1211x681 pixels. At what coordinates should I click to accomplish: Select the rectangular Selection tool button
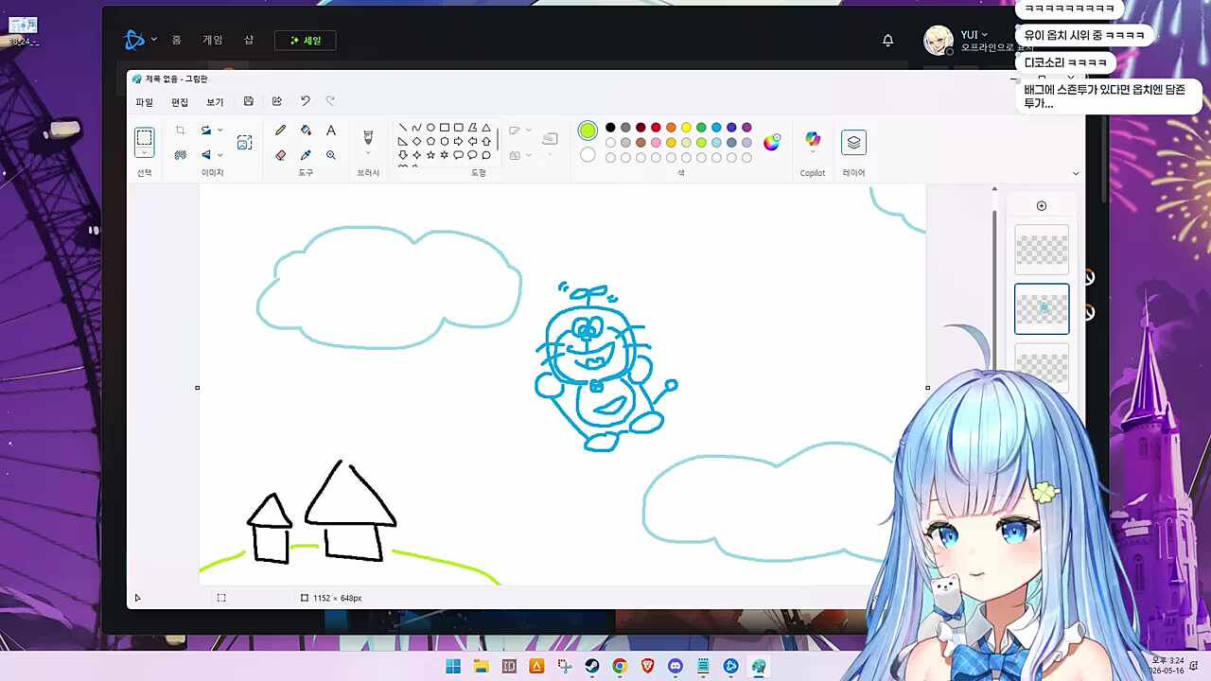point(144,138)
